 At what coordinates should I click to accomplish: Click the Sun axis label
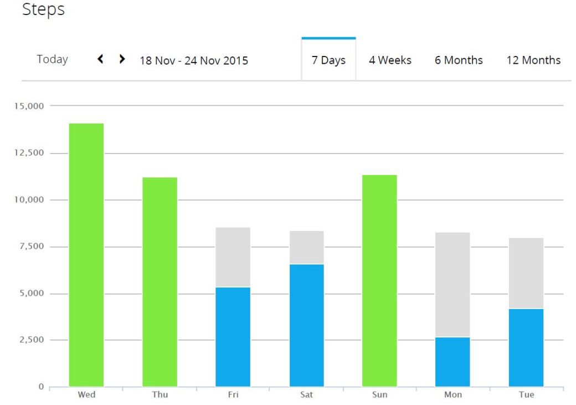(x=380, y=394)
